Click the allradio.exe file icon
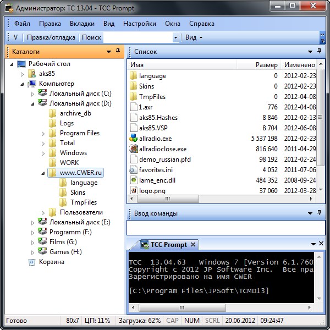The width and height of the screenshot is (330, 330). (133, 139)
